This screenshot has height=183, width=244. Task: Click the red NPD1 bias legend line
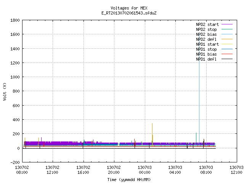click(227, 54)
